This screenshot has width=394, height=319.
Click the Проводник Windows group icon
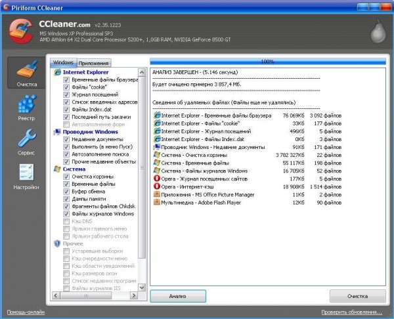coord(58,132)
